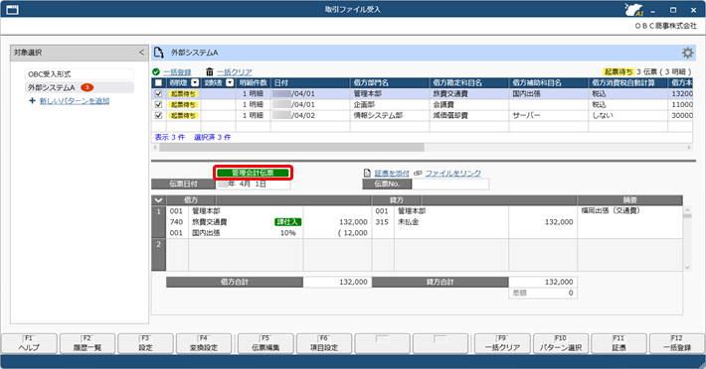The image size is (706, 369).
Task: Click the document icon beside 証憑を添付
Action: pyautogui.click(x=367, y=173)
